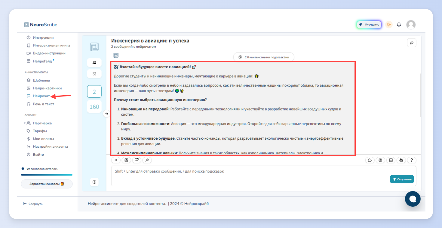Open the notifications bell
Image resolution: width=442 pixels, height=228 pixels.
pyautogui.click(x=399, y=25)
